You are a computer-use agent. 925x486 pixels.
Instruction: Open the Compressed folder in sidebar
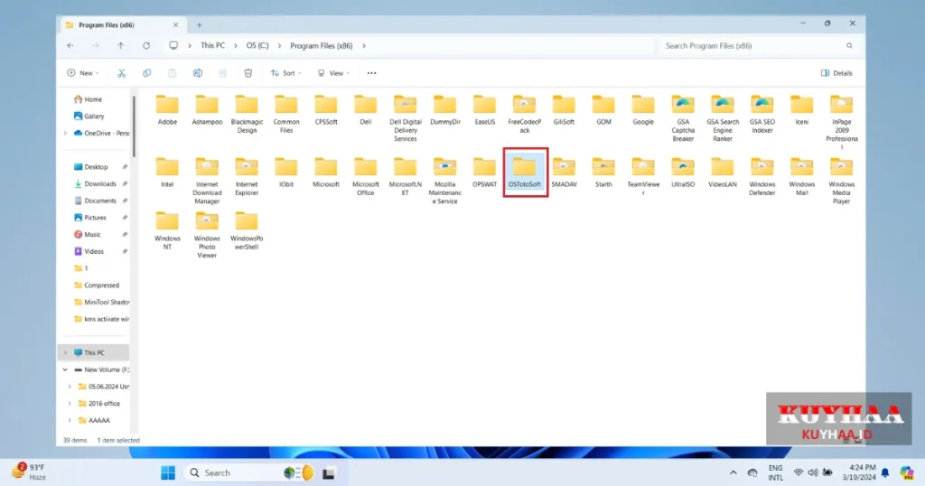[x=96, y=285]
